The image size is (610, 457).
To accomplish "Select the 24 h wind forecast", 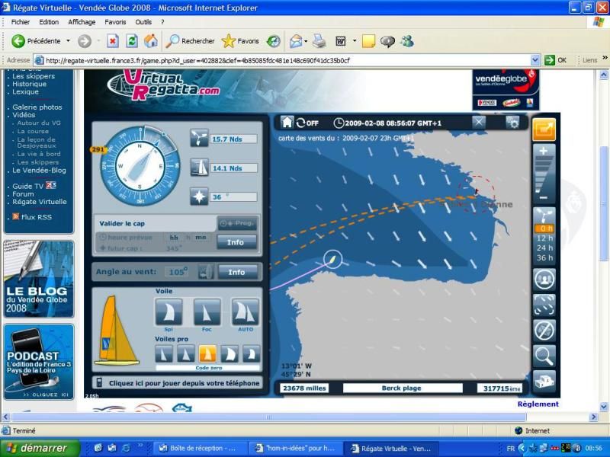I will point(544,248).
